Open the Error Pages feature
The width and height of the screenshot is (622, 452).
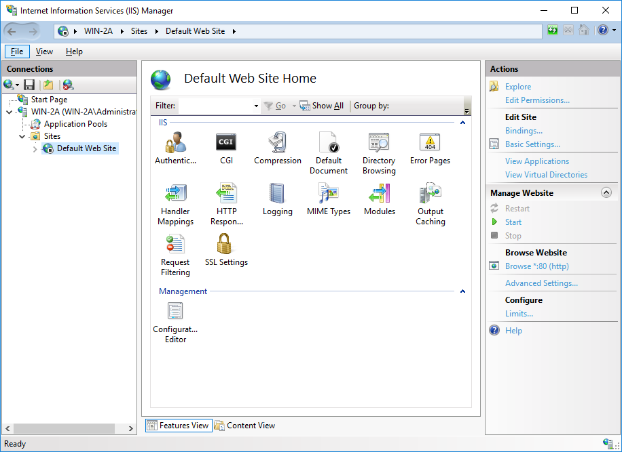pyautogui.click(x=430, y=144)
